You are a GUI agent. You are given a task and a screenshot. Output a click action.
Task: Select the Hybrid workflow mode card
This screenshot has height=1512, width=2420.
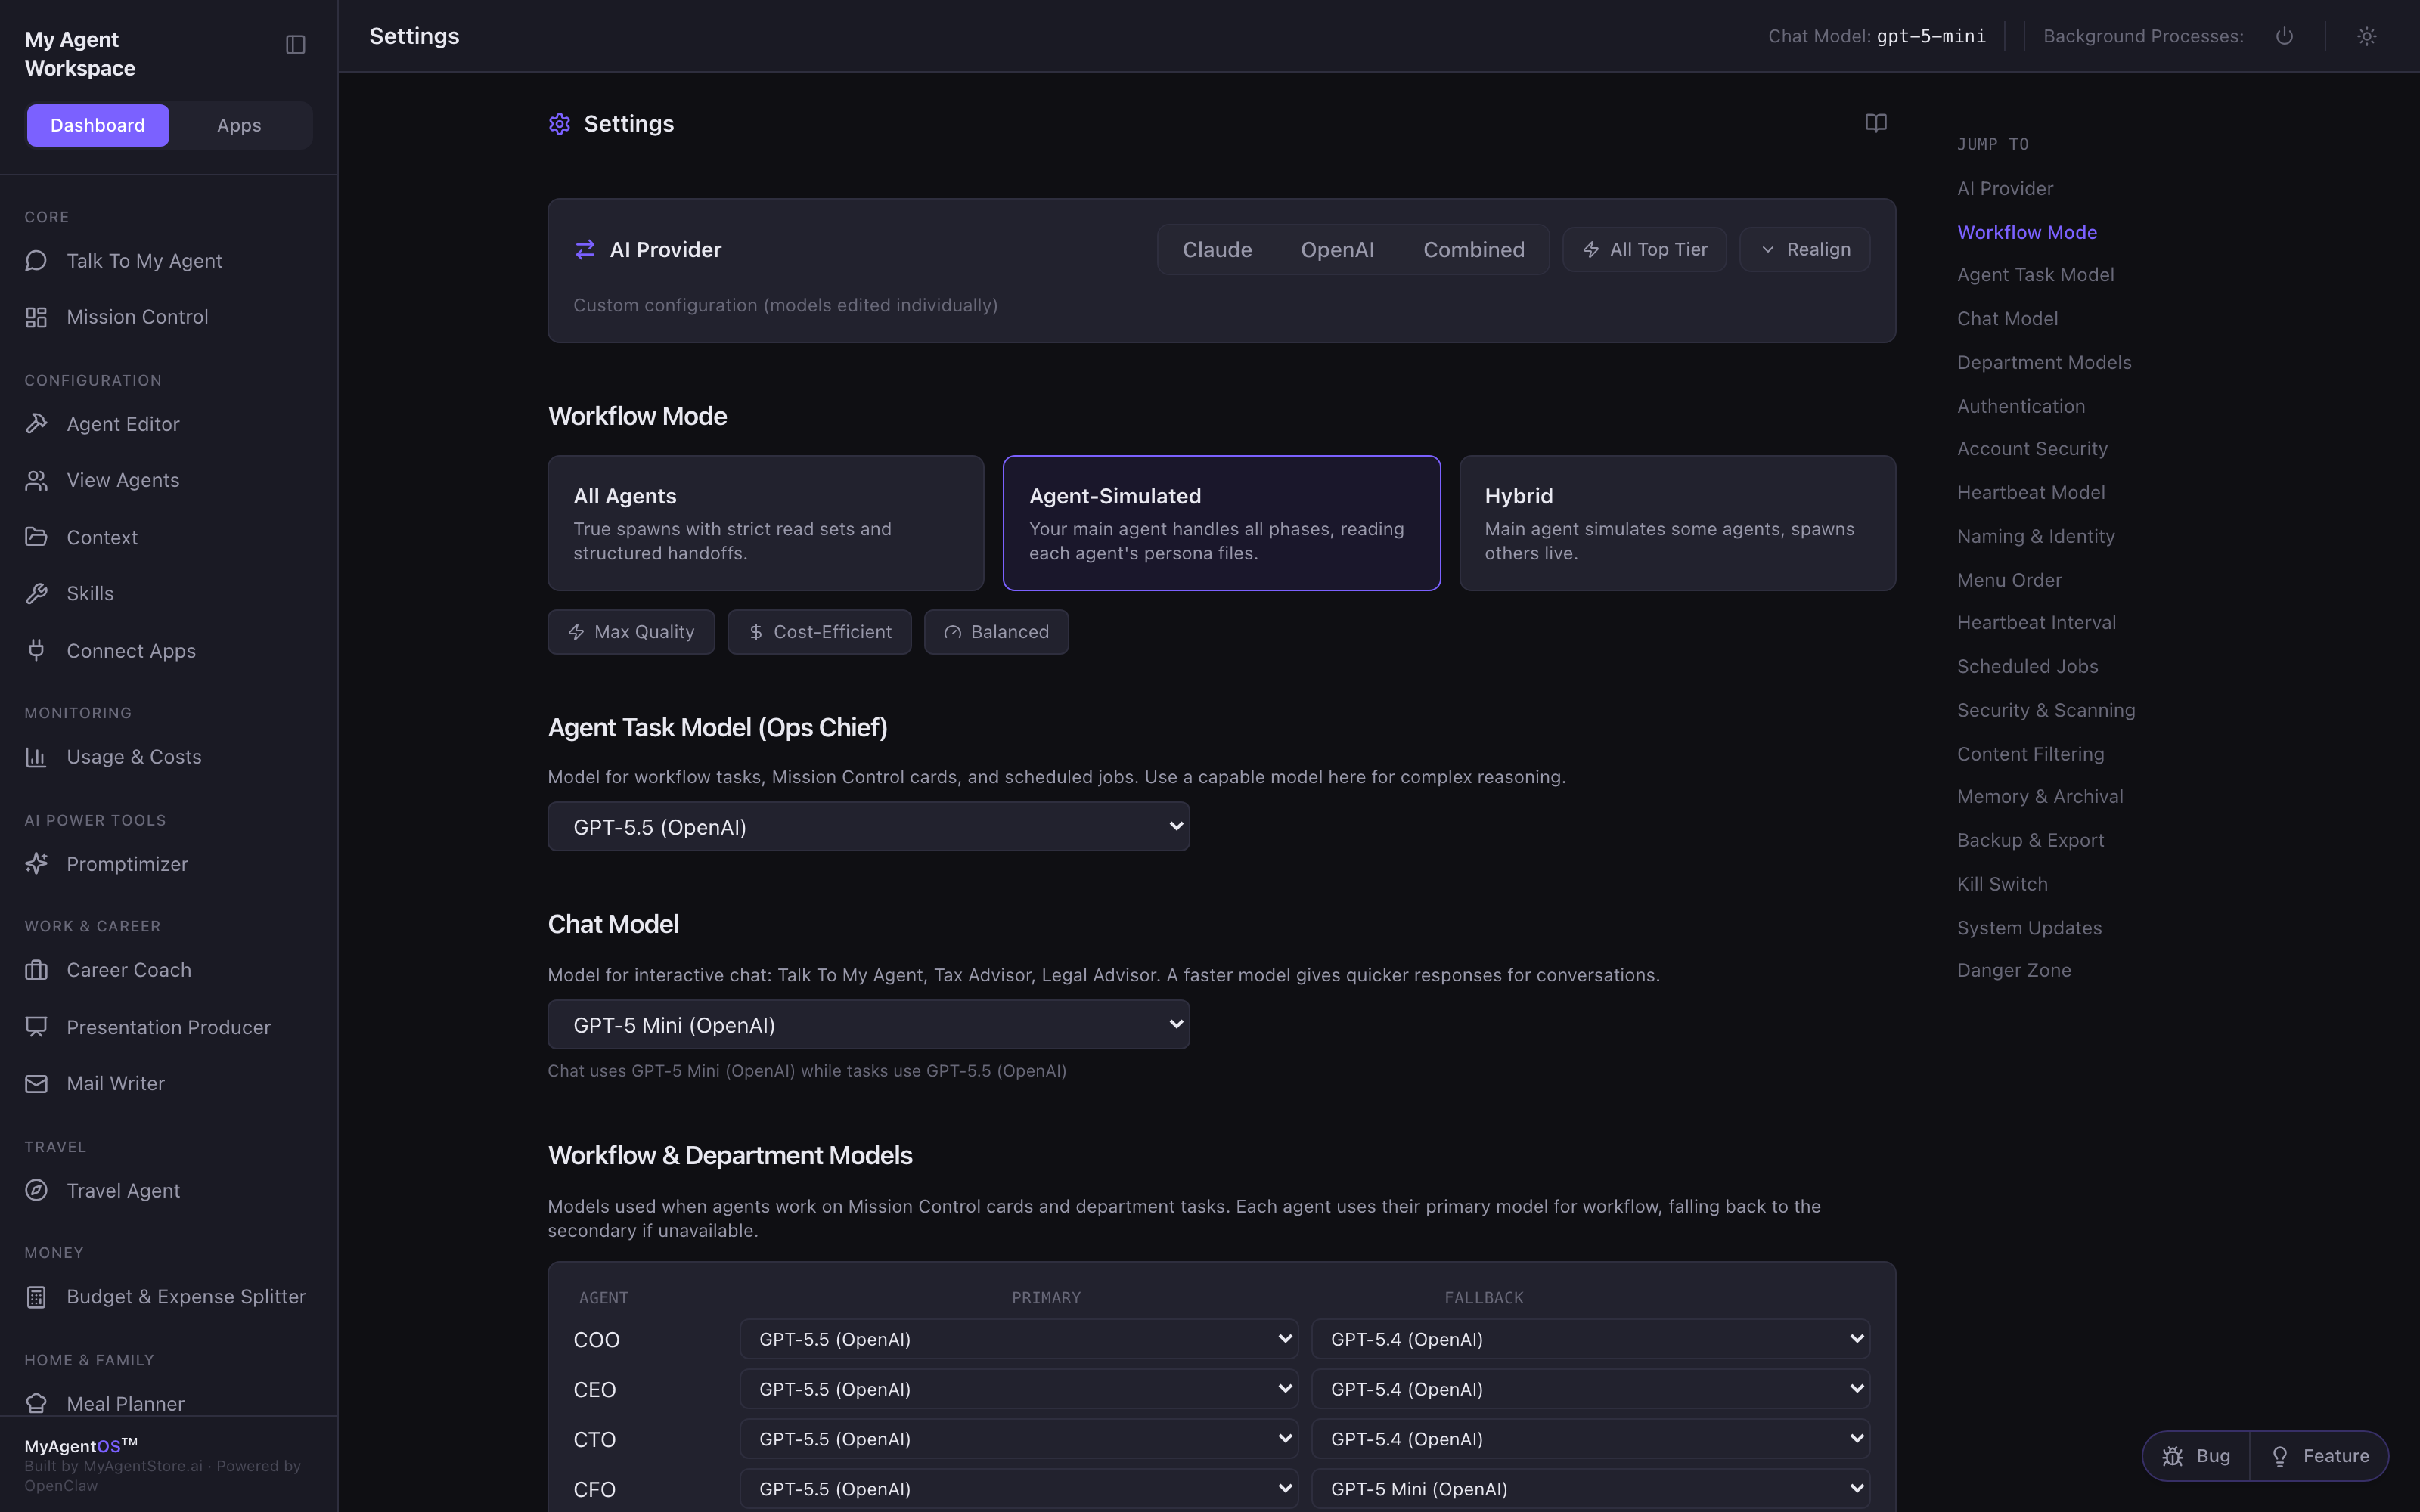coord(1678,524)
